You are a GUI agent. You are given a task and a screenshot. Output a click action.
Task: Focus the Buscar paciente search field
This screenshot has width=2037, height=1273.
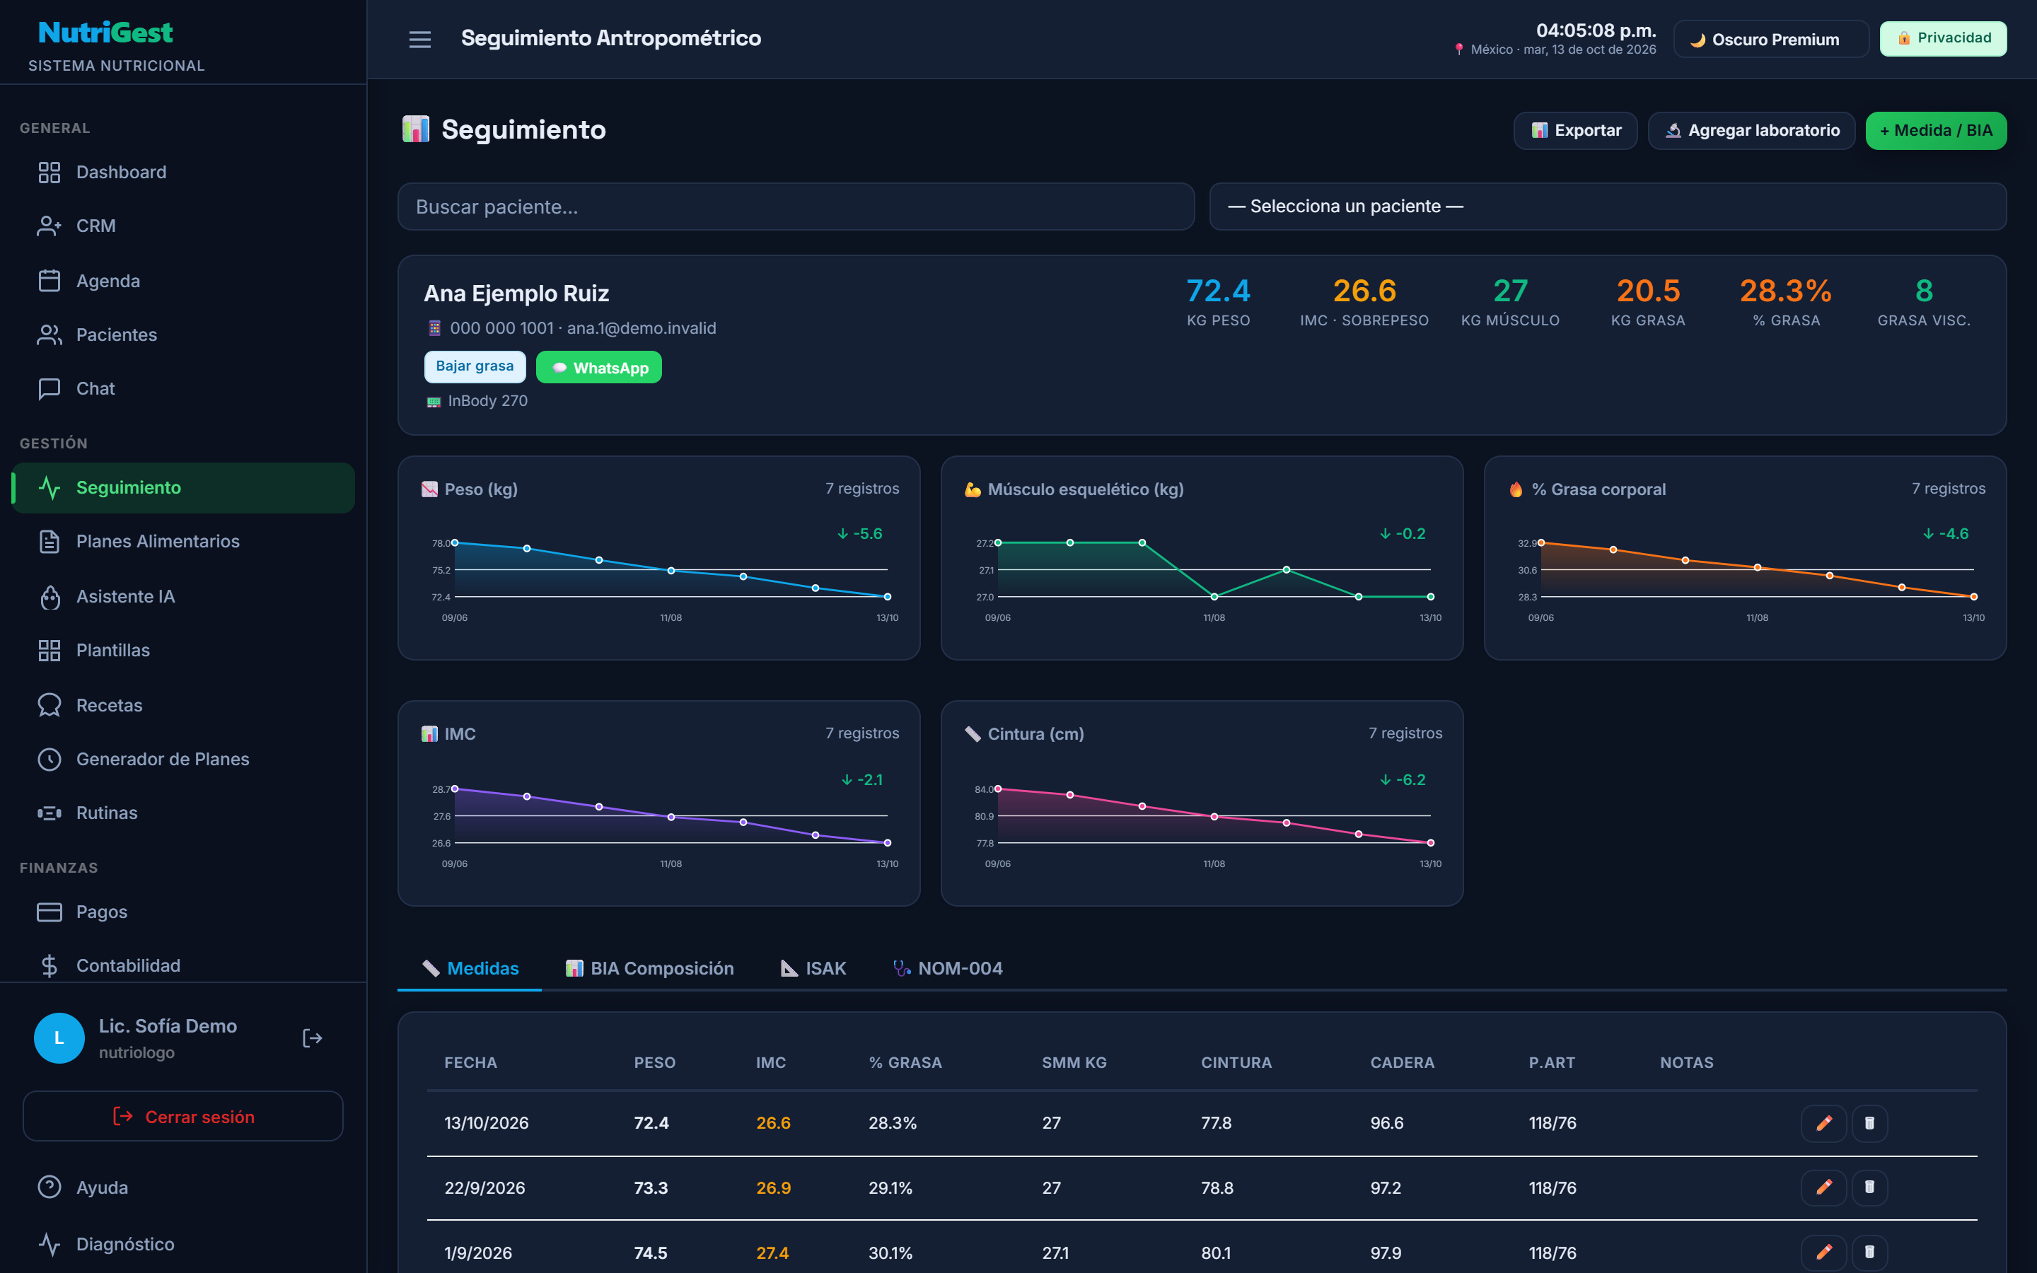[x=796, y=207]
